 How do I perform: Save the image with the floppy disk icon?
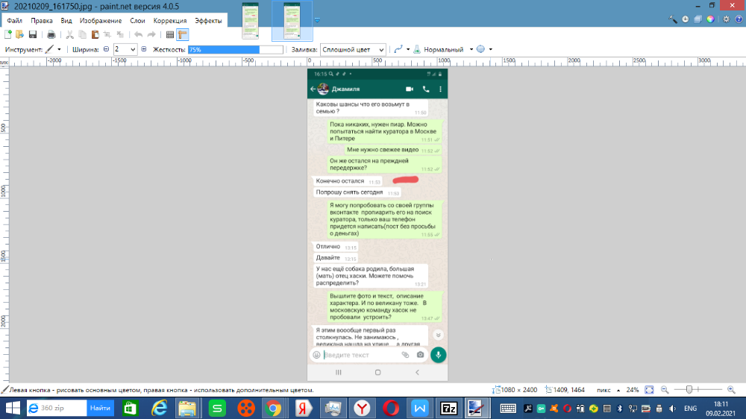coord(33,34)
